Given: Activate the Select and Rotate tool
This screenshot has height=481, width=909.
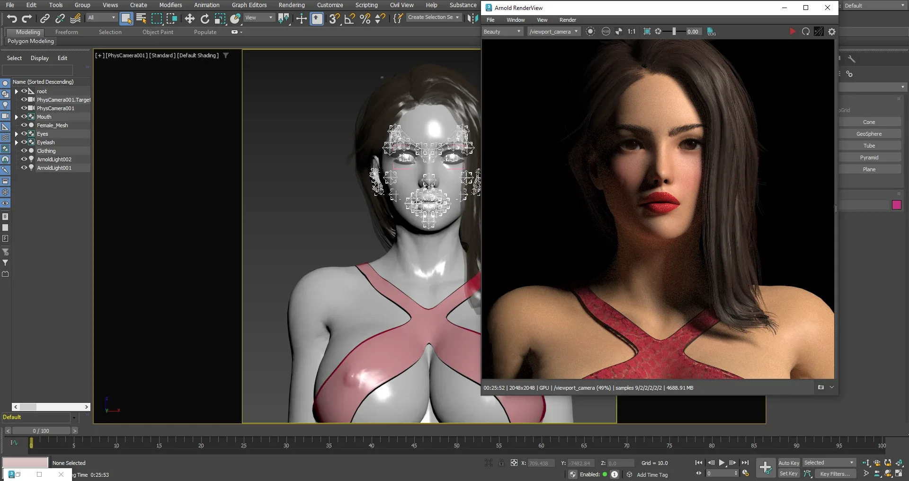Looking at the screenshot, I should click(205, 18).
